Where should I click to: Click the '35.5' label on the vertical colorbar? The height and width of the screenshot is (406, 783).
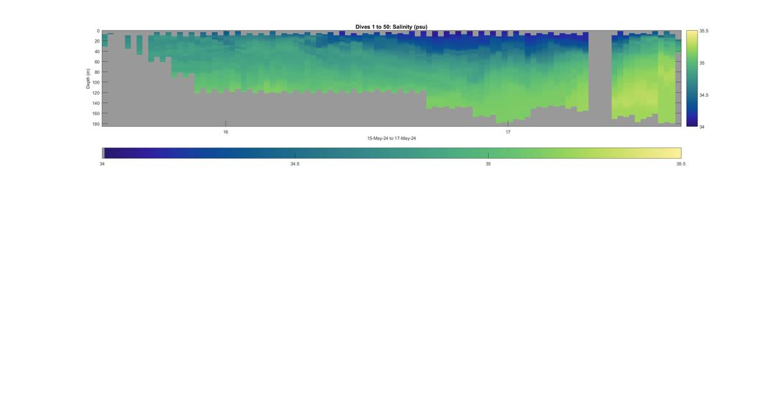tap(704, 31)
